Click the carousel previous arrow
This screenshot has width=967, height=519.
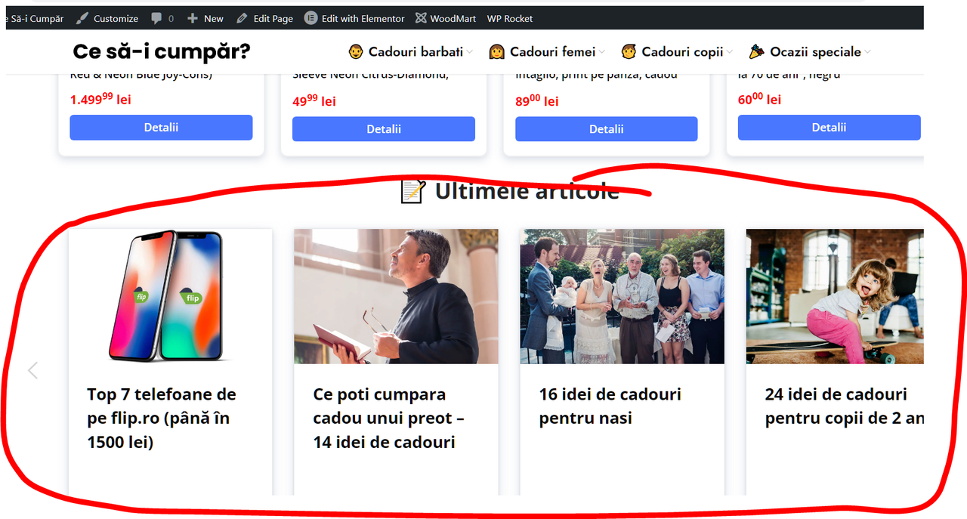click(32, 370)
